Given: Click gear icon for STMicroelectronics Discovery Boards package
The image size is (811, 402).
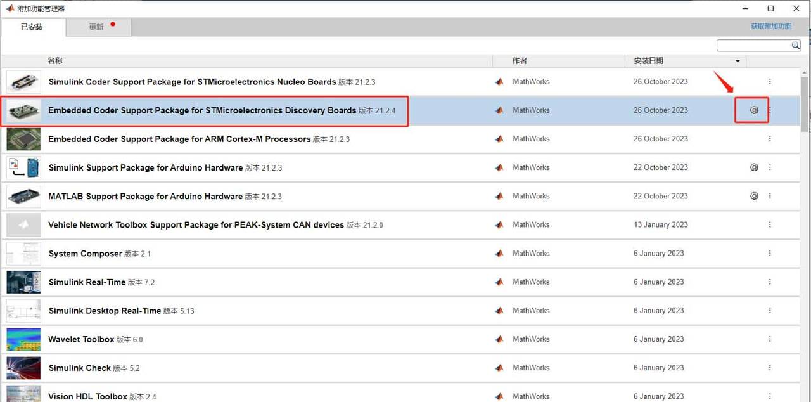Looking at the screenshot, I should click(754, 110).
